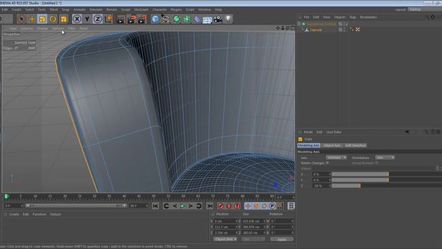The width and height of the screenshot is (442, 249).
Task: Open the Simulate menu
Action: point(96,10)
